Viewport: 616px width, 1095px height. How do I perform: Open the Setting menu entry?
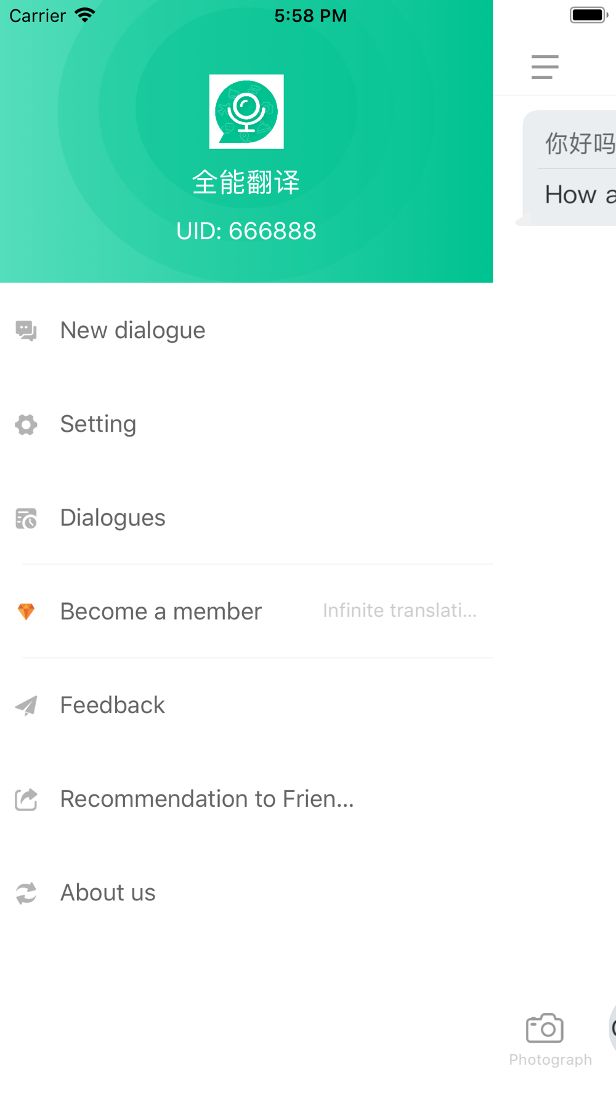pos(246,424)
